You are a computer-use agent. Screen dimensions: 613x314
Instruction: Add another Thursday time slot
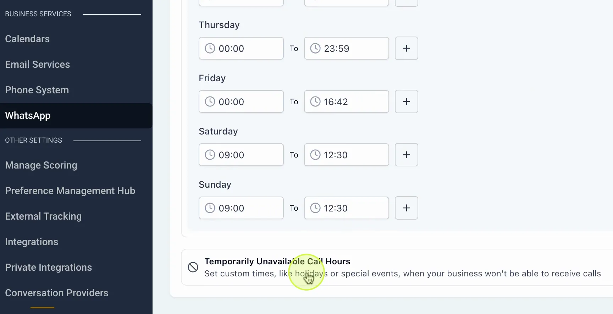click(x=407, y=48)
